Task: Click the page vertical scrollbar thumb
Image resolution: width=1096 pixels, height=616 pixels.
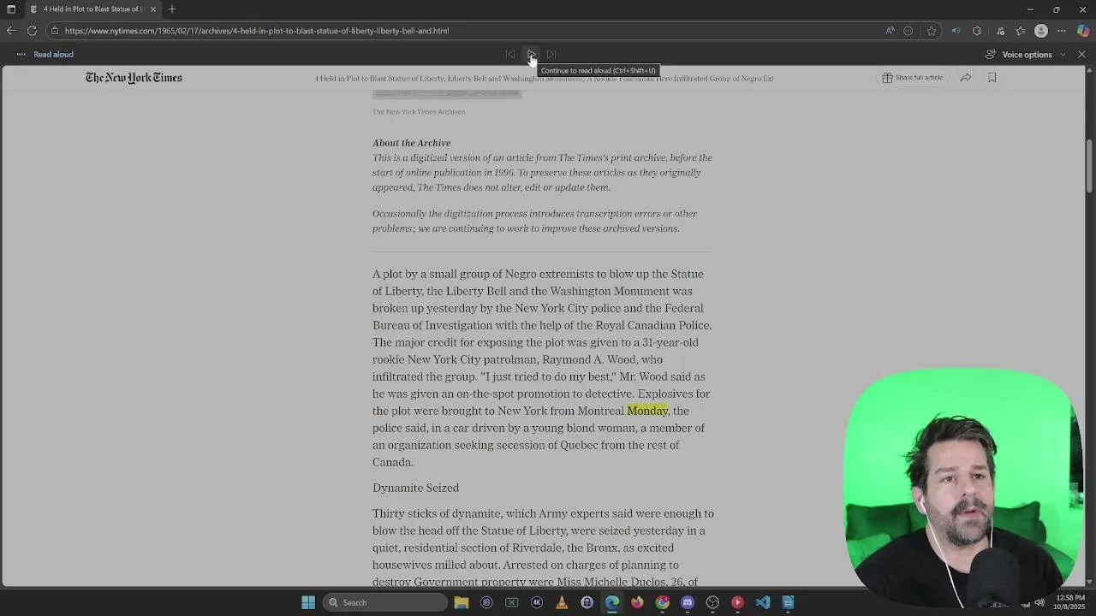Action: 1089,166
